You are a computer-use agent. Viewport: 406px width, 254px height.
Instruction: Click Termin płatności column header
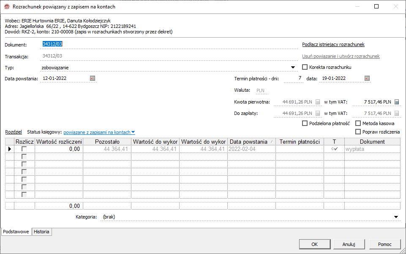click(x=300, y=142)
